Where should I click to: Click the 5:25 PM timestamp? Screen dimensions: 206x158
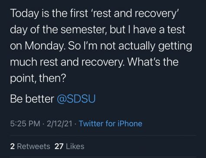25,124
